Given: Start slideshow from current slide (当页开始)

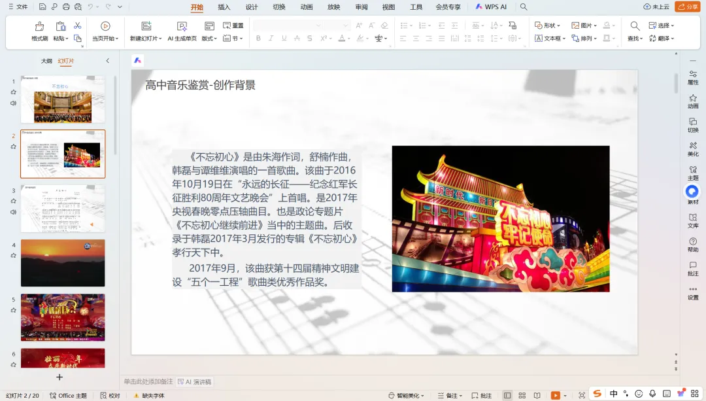Looking at the screenshot, I should [105, 31].
